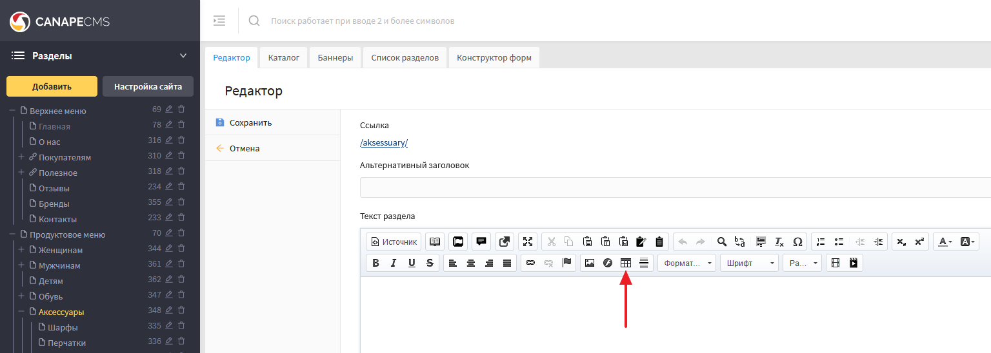
Task: Delete the Отзывы section via trash icon
Action: coord(181,188)
